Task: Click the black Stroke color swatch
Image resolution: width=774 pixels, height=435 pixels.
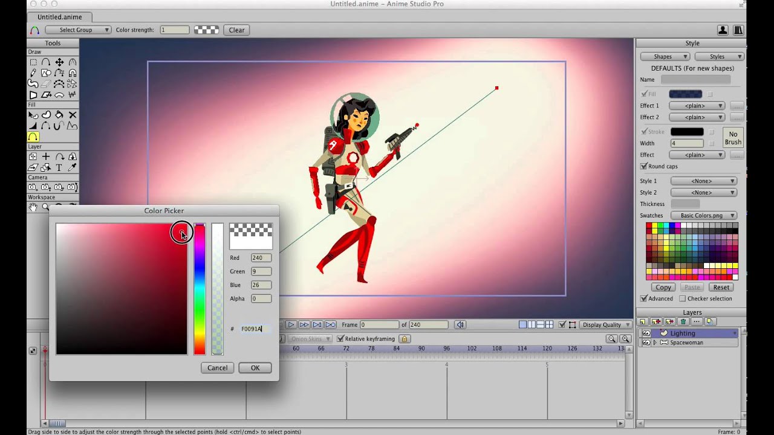Action: (687, 132)
